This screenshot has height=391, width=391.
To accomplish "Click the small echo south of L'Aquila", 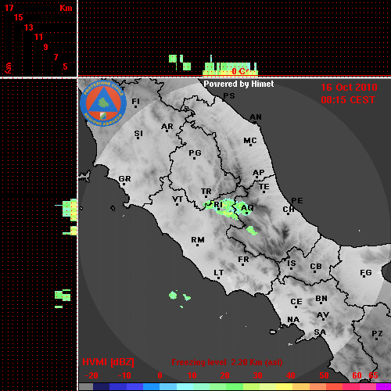I will (252, 231).
